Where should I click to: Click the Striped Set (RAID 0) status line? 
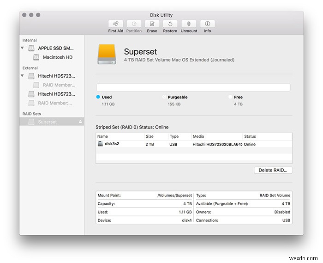tap(132, 127)
